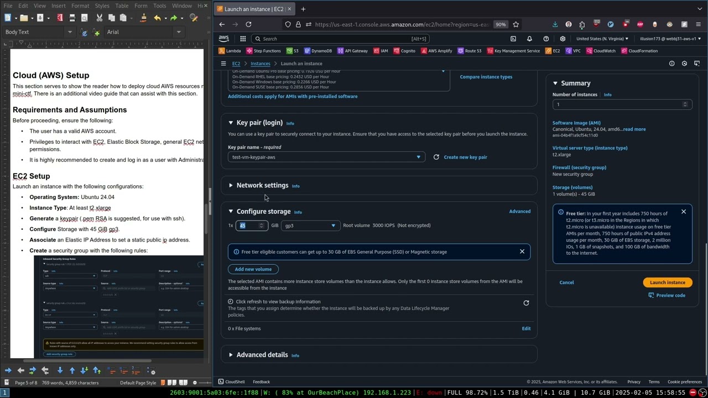This screenshot has width=708, height=398.
Task: Click the Compare instance types link
Action: (486, 77)
